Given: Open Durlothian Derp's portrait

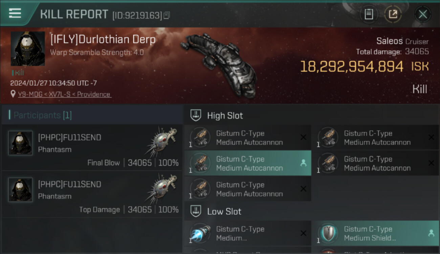Looking at the screenshot, I should (x=28, y=49).
